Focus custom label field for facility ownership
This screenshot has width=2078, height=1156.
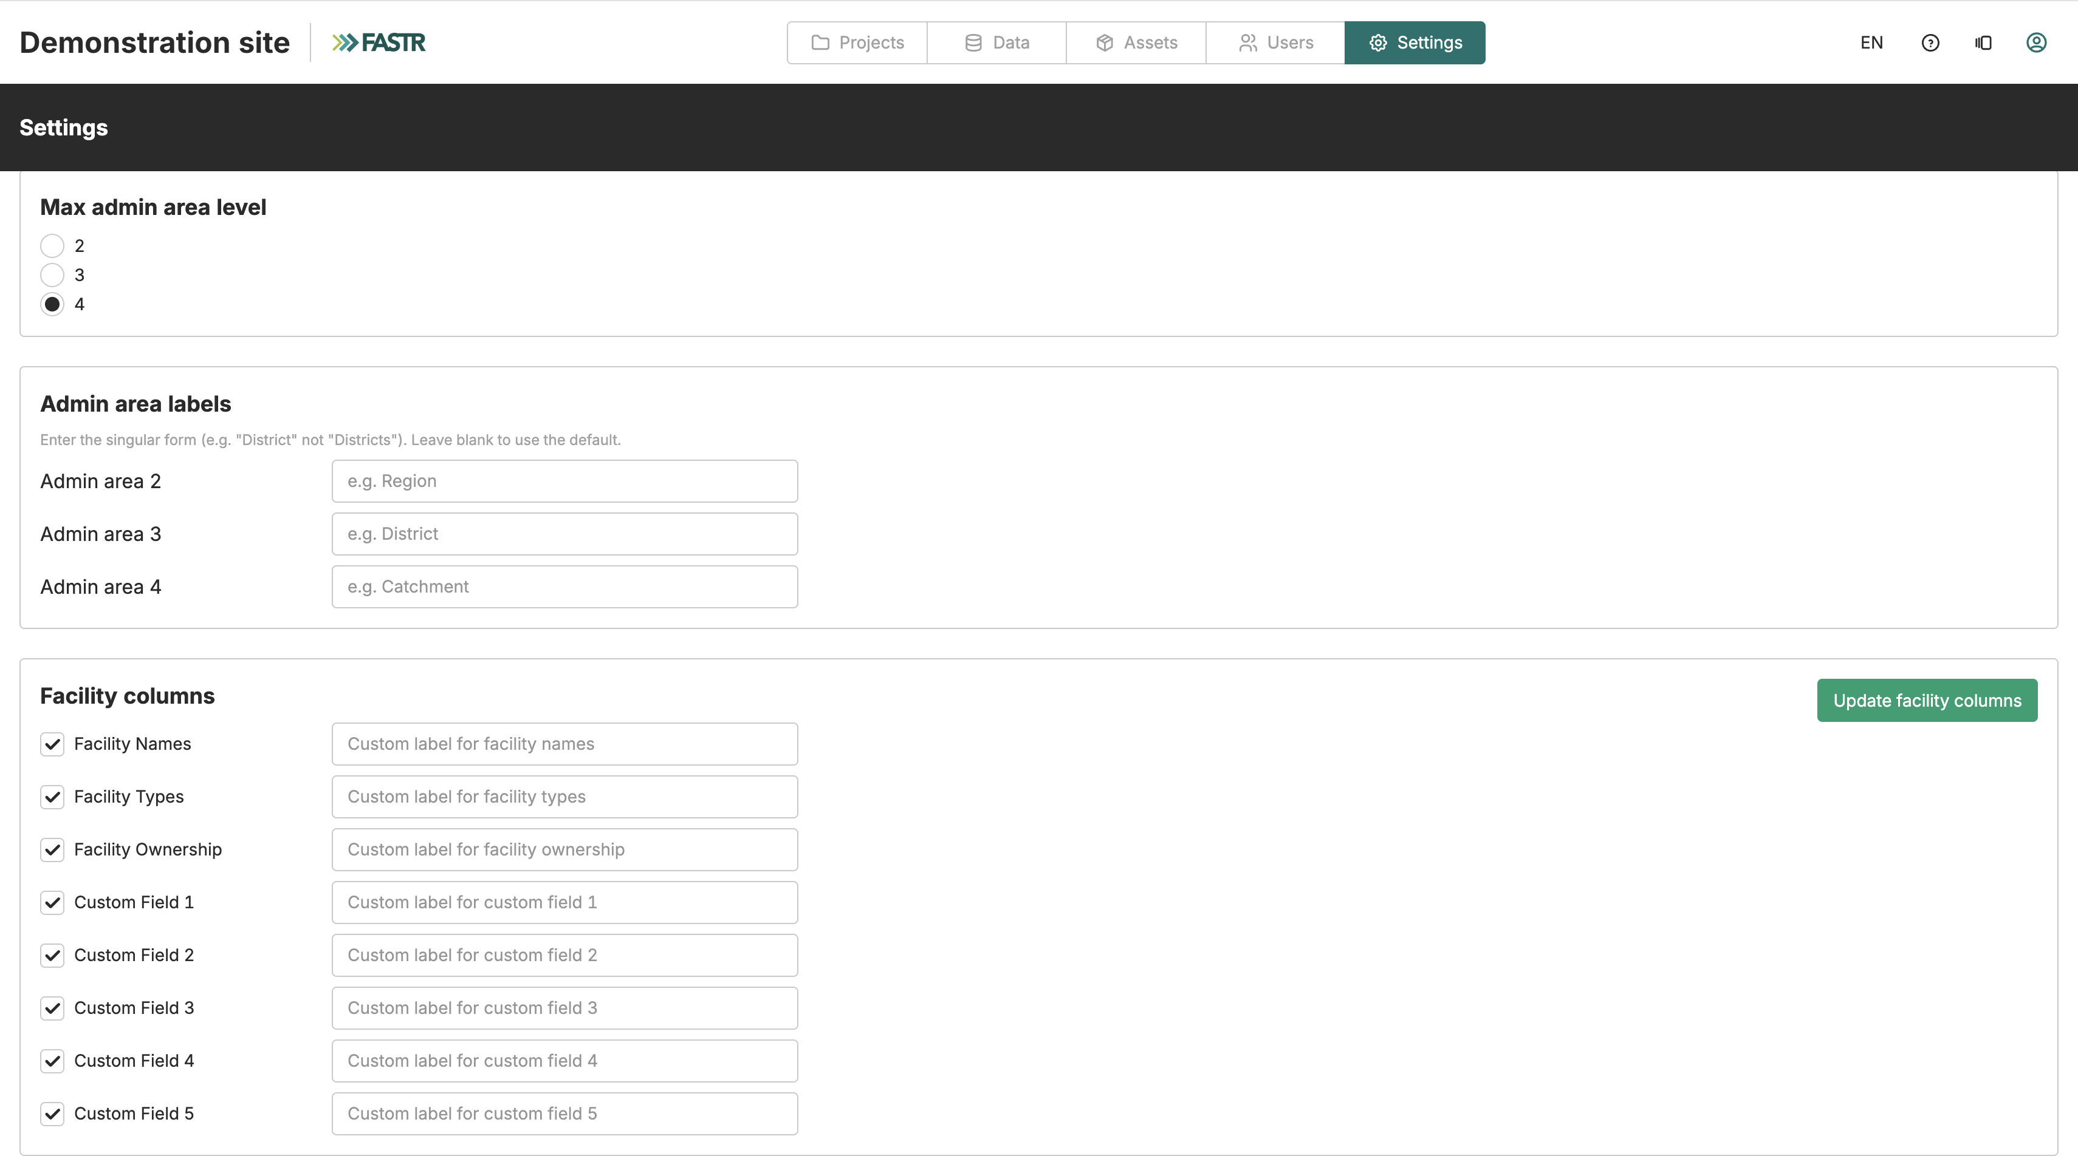pos(564,849)
